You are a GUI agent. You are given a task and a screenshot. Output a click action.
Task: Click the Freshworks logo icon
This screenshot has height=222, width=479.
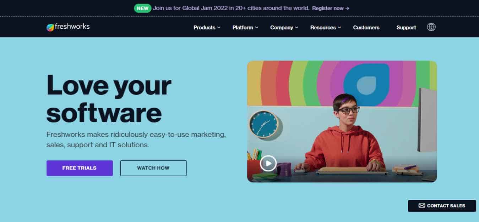click(x=50, y=27)
